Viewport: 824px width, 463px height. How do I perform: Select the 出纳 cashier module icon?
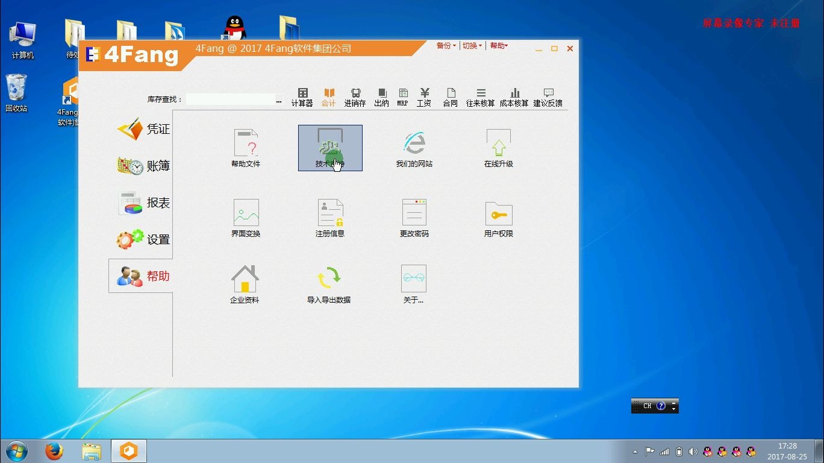pos(381,97)
